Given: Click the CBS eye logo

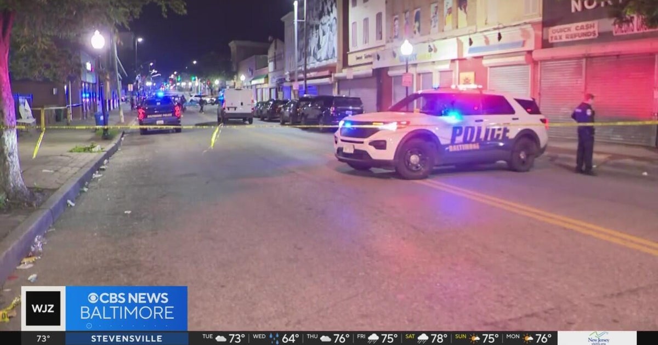Looking at the screenshot, I should (93, 298).
